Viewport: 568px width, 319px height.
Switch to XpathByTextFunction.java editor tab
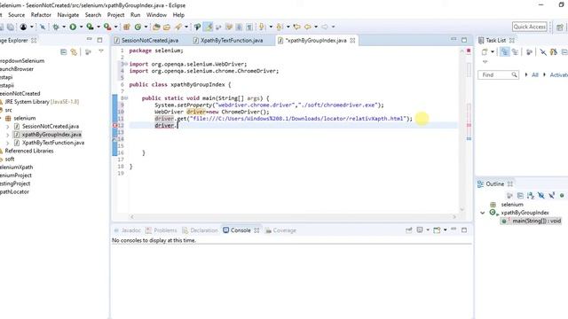coord(232,41)
